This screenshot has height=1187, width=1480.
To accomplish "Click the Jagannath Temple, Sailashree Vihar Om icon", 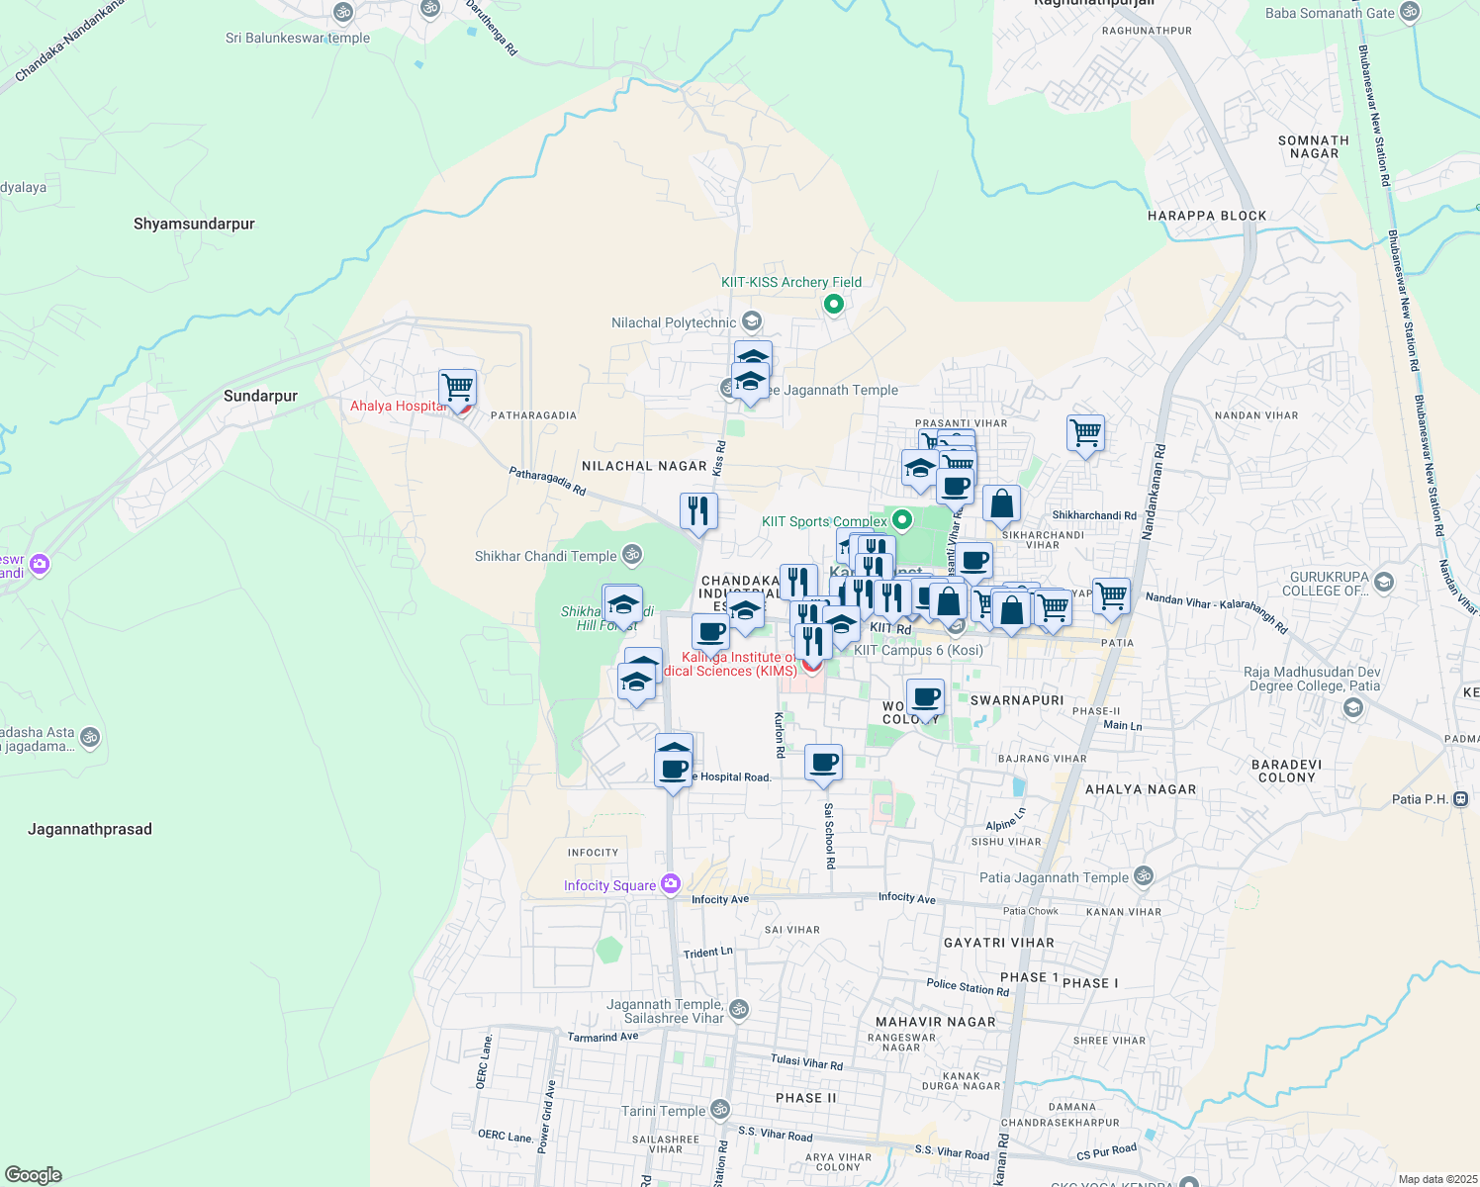I will point(738,1010).
